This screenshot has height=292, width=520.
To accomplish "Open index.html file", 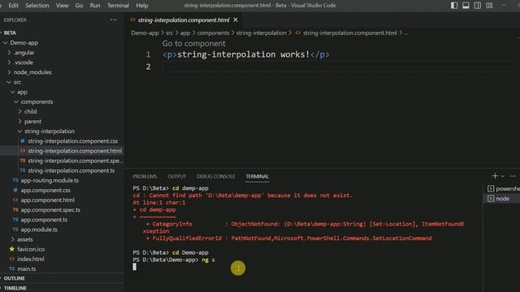I will click(27, 259).
